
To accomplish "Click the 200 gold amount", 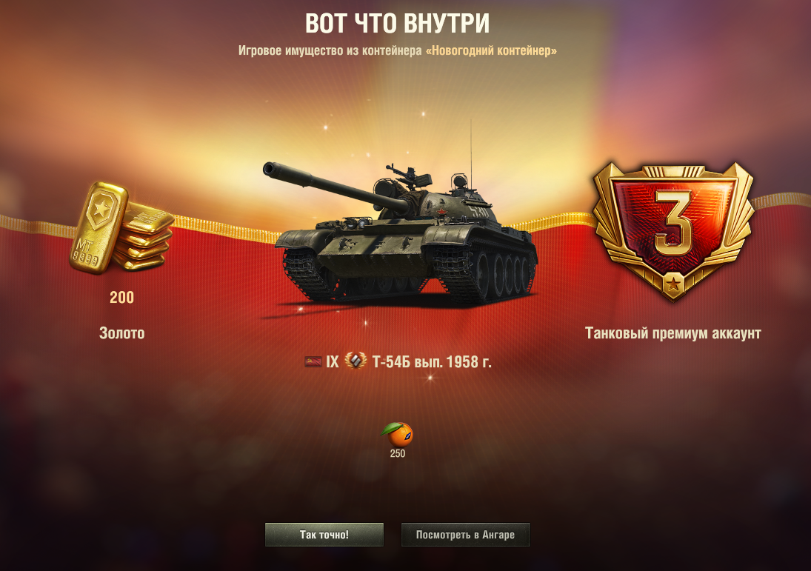I will point(121,298).
